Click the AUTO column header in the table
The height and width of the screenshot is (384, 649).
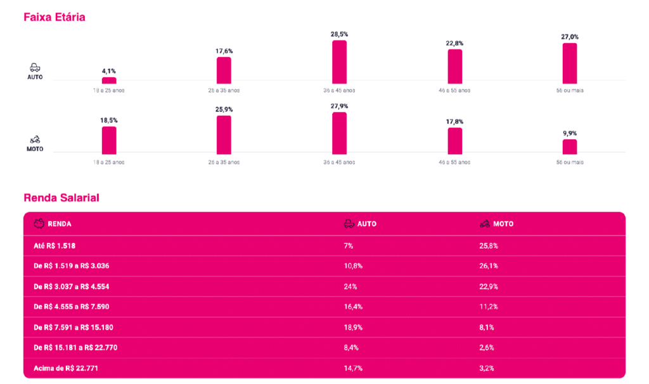pyautogui.click(x=367, y=223)
